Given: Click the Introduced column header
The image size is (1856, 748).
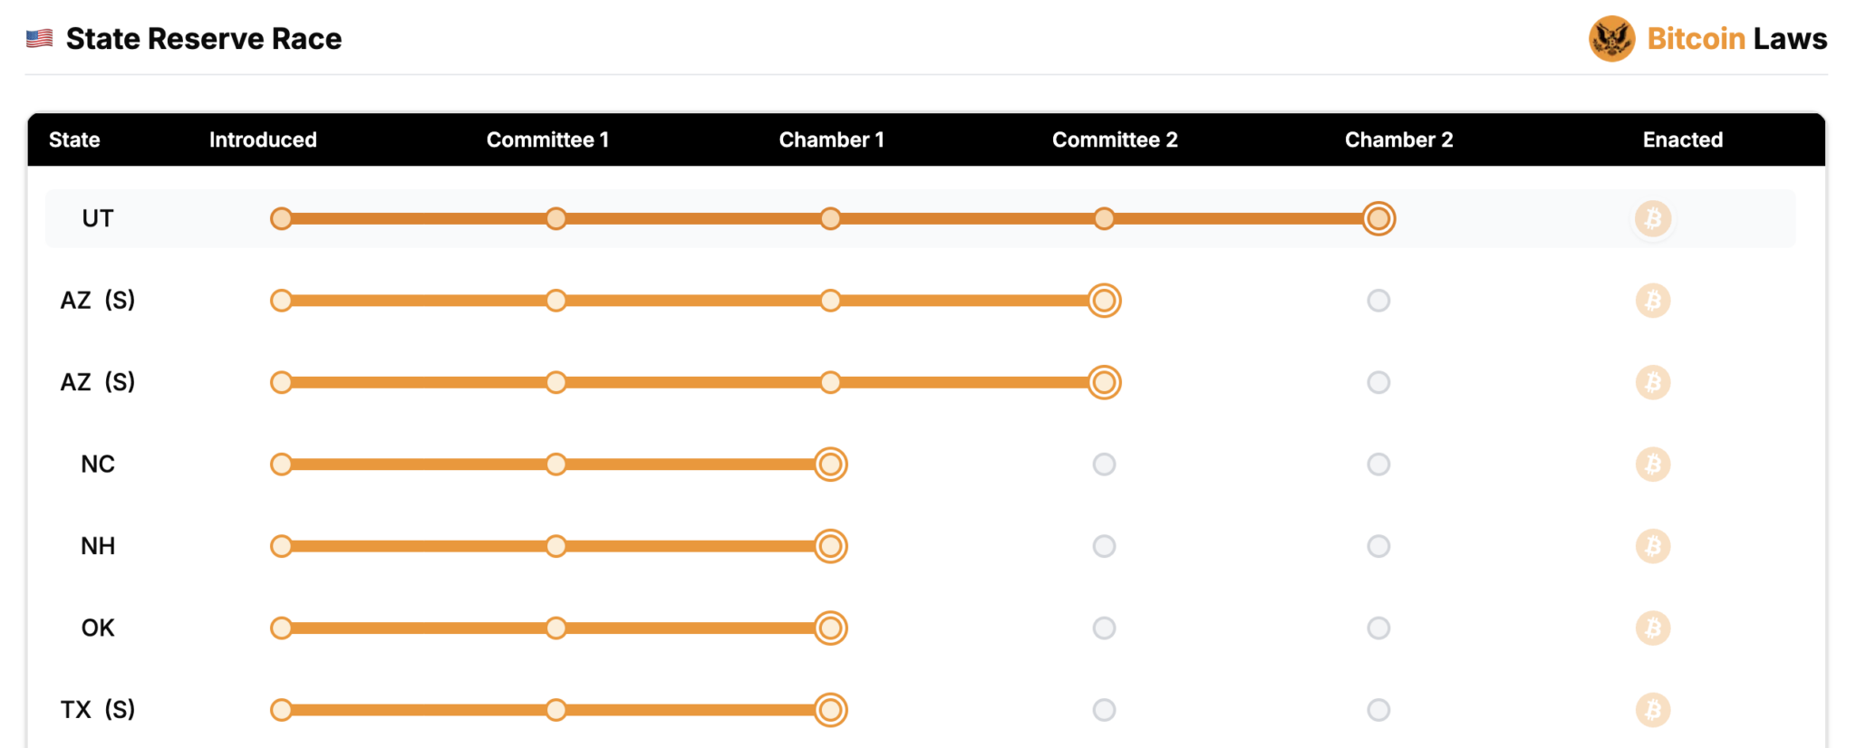Looking at the screenshot, I should coord(263,139).
